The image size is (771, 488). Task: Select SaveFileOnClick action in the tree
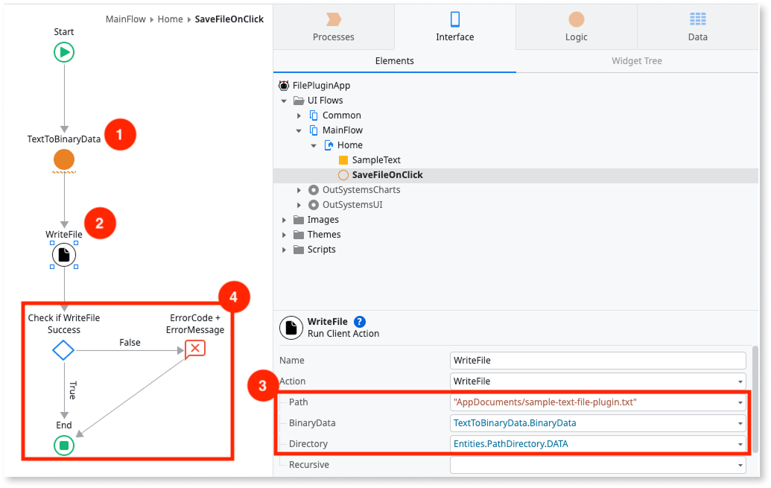pyautogui.click(x=387, y=175)
